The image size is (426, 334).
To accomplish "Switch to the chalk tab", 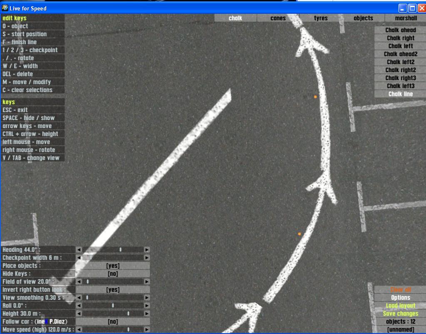I will tap(235, 18).
